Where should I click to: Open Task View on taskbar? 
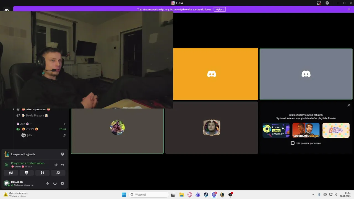(173, 195)
